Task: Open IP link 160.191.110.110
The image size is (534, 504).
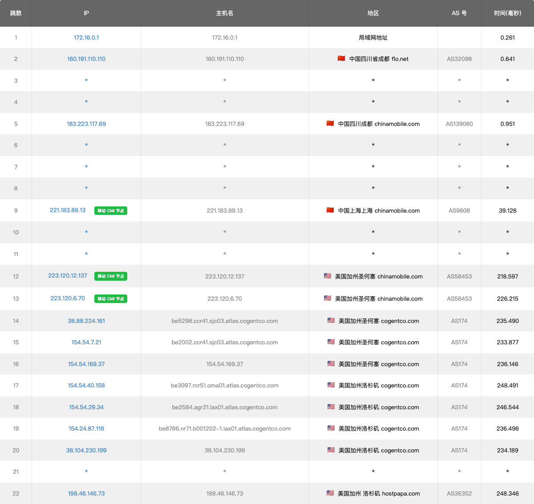Action: (86, 59)
